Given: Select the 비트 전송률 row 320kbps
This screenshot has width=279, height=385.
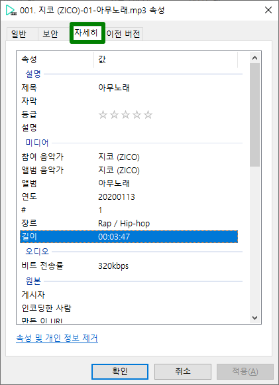Looking at the screenshot, I should 129,266.
